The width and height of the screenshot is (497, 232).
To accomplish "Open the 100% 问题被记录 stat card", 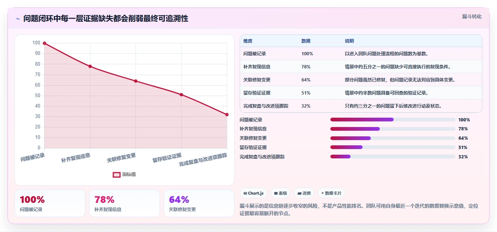I will [50, 203].
